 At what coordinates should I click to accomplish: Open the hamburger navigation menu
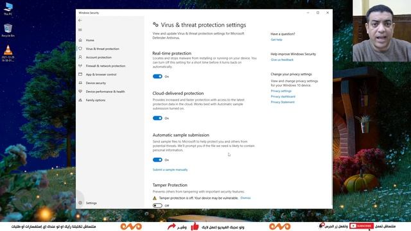point(80,30)
